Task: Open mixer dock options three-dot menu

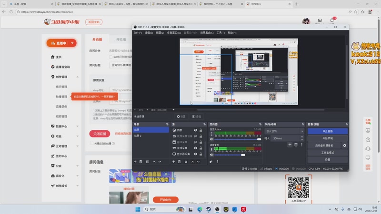Action: pyautogui.click(x=218, y=162)
